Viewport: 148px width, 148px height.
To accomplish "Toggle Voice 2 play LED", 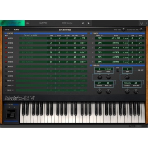I will point(6,43).
